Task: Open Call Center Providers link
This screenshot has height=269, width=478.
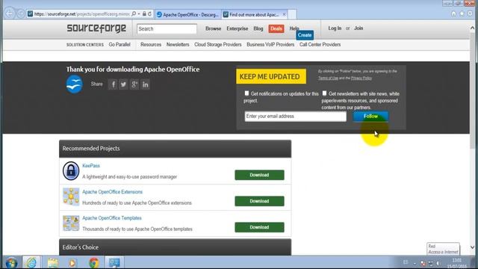Action: click(320, 45)
